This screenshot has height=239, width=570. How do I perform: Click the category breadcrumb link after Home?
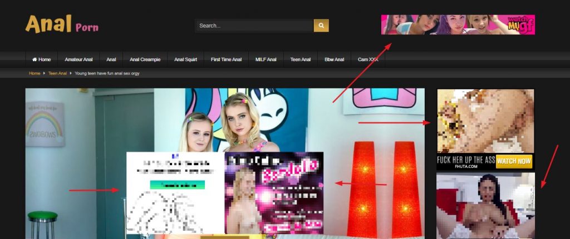pyautogui.click(x=57, y=73)
